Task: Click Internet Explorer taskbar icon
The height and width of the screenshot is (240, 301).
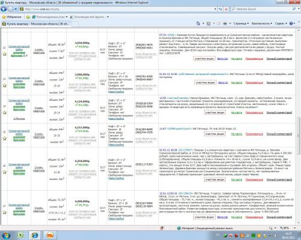Action: (35, 235)
